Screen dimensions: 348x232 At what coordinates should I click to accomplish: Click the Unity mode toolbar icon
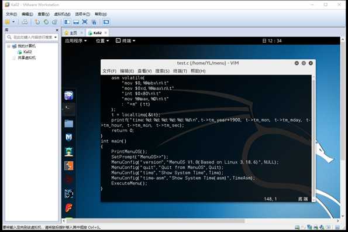coord(94,22)
